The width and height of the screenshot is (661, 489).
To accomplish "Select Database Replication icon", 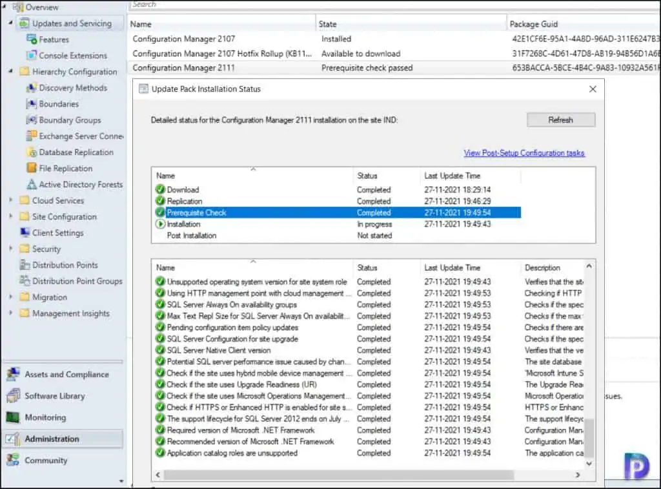I will pos(32,152).
